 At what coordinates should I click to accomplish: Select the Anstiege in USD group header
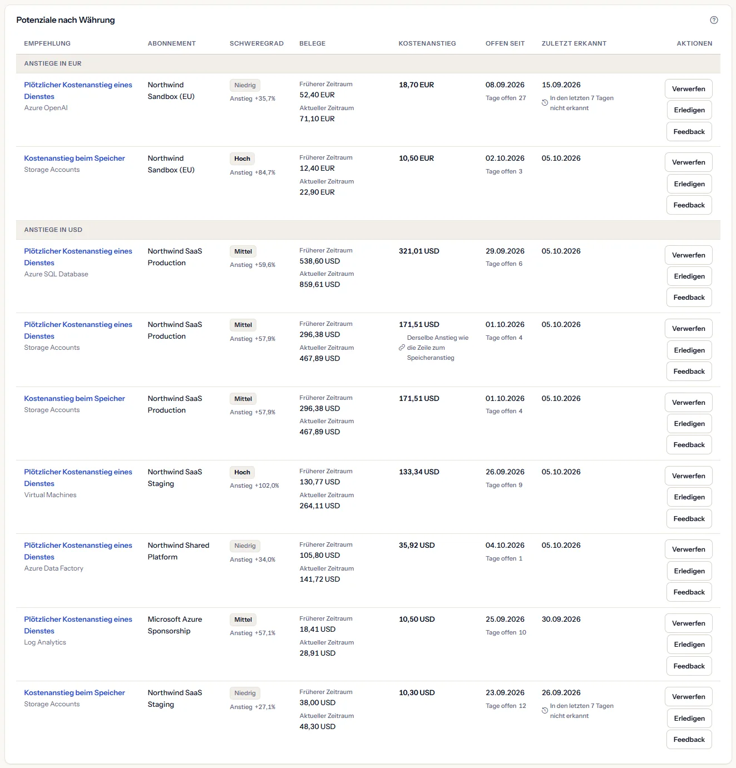click(x=368, y=230)
